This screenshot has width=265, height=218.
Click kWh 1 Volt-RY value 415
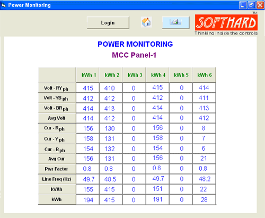tap(87, 88)
